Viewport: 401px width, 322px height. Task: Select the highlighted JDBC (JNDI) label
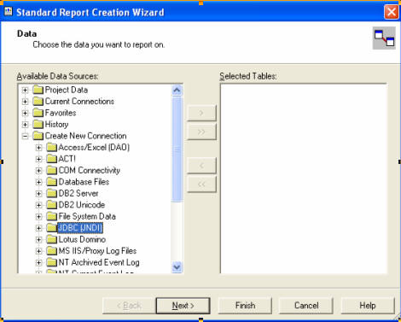click(x=80, y=228)
